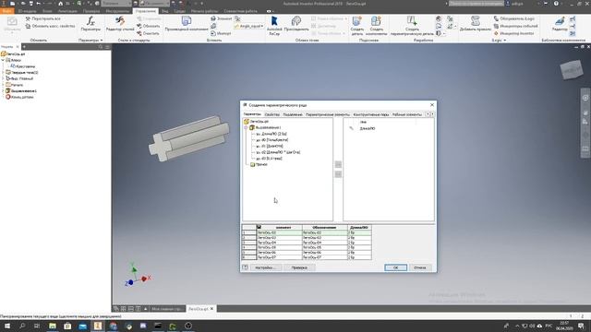Open taskbar search icon
Viewport: 591px width, 332px height.
(22, 326)
